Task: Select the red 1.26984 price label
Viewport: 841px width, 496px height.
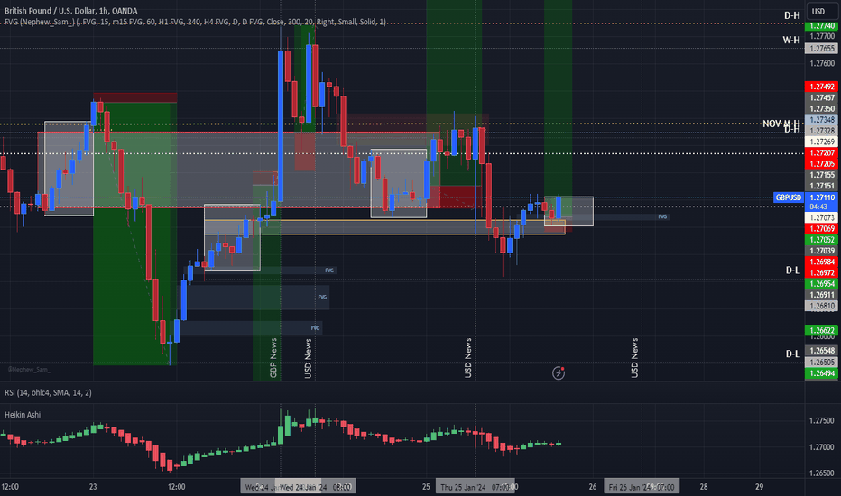Action: point(822,262)
